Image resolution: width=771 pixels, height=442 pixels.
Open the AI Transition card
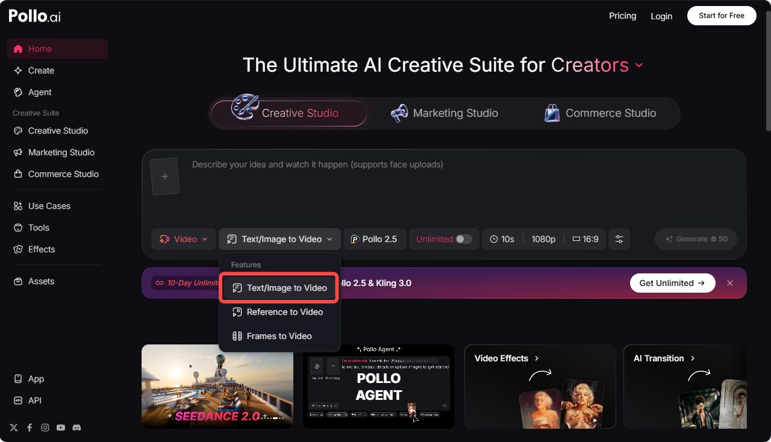(x=685, y=387)
